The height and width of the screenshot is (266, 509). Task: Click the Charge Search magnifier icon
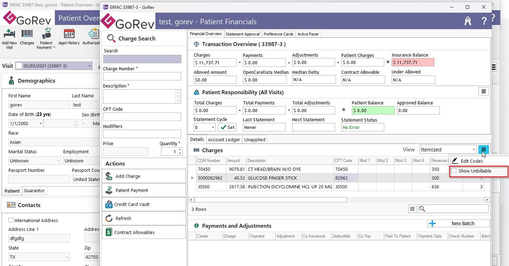click(x=111, y=38)
